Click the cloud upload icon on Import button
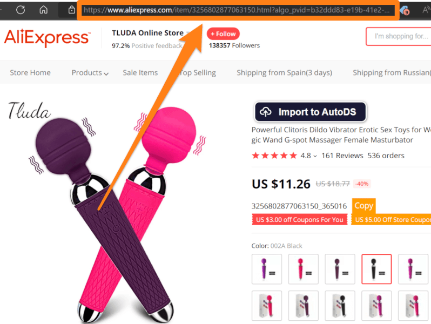The width and height of the screenshot is (431, 324). (266, 112)
